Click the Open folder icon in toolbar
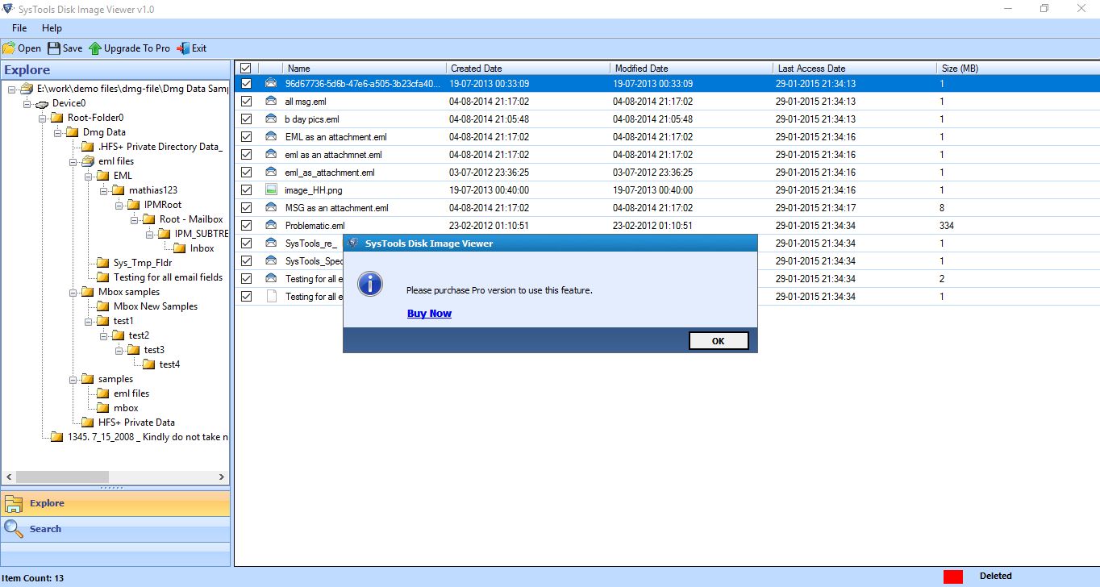The width and height of the screenshot is (1100, 587). (9, 48)
